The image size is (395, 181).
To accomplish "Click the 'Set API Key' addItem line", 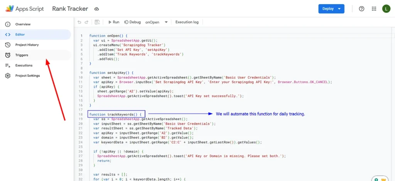I will [133, 50].
